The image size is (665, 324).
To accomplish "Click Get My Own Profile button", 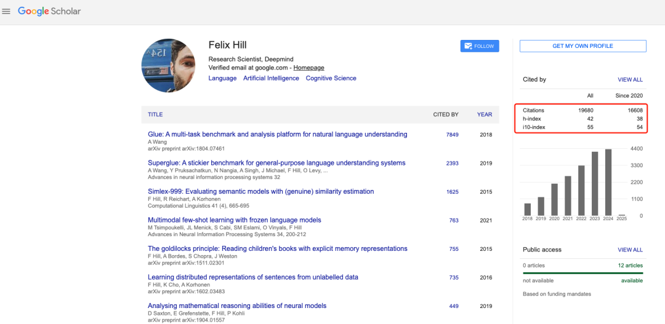I will coord(582,46).
